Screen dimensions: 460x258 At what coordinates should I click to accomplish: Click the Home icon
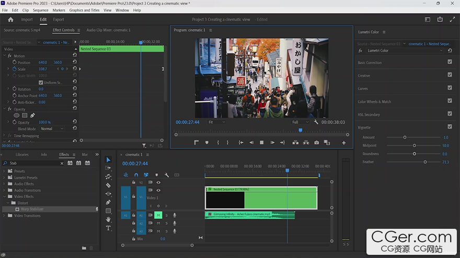[x=11, y=20]
